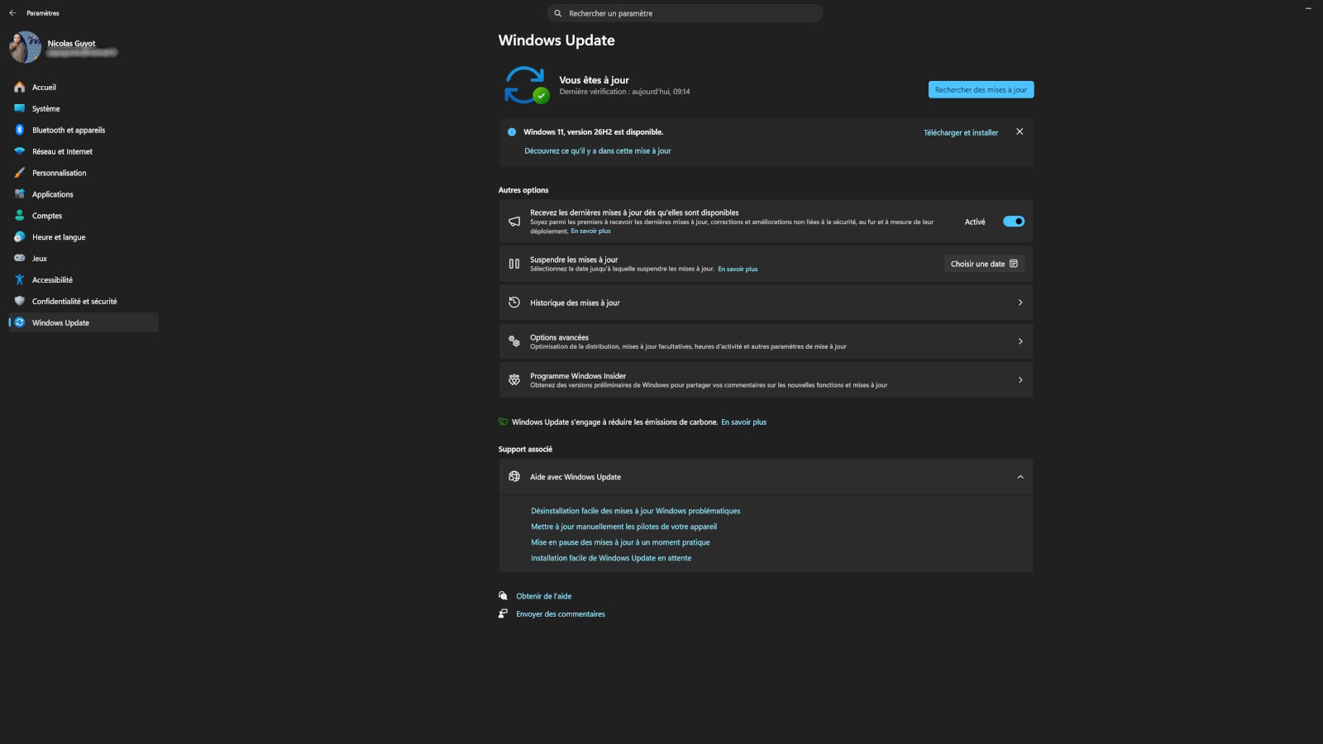Click the Système monitor icon
Screen dimensions: 1323x744
coord(20,108)
